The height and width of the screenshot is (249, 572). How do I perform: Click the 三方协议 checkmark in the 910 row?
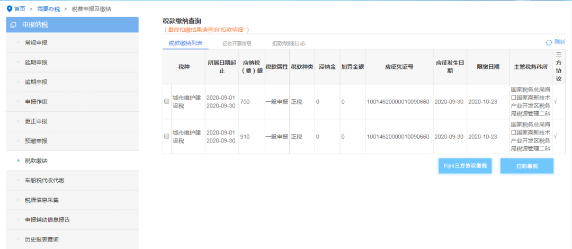pos(555,136)
